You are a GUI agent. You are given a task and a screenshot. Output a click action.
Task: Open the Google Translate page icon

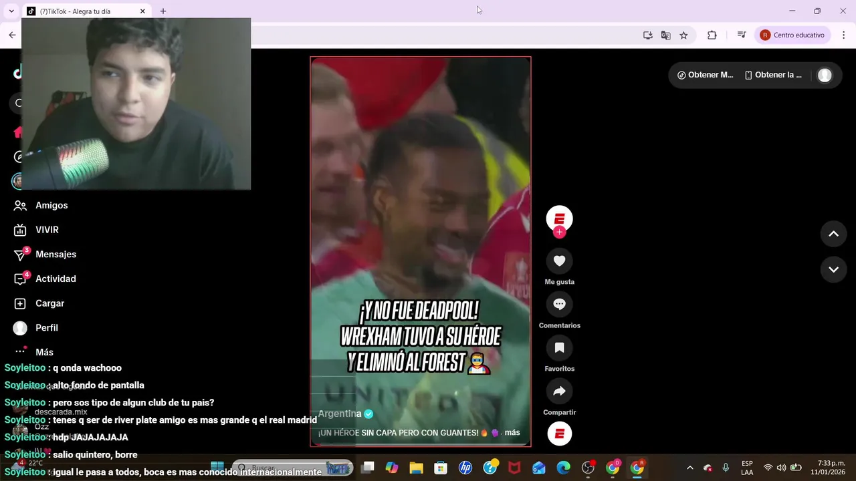[x=665, y=35]
